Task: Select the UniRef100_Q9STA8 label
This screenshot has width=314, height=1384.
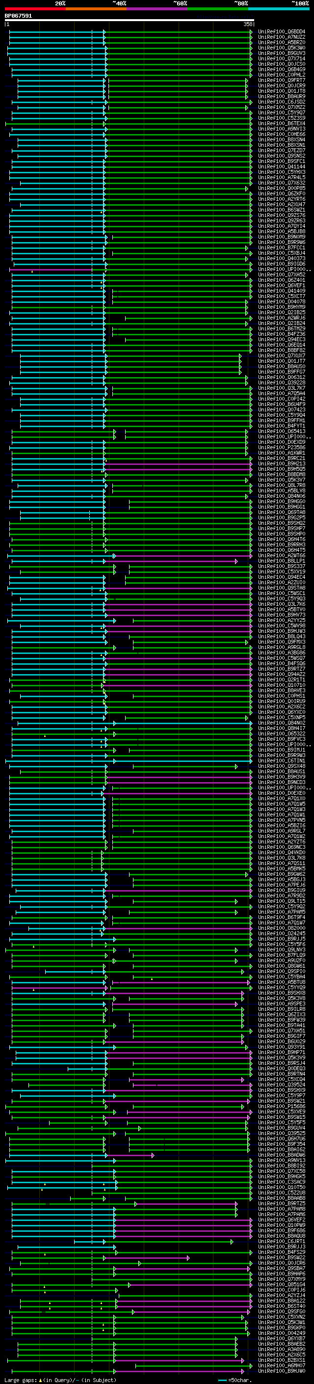Action: (282, 588)
